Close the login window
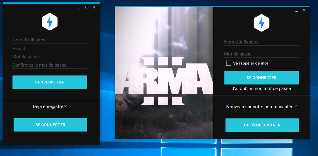The image size is (318, 156). click(x=304, y=10)
